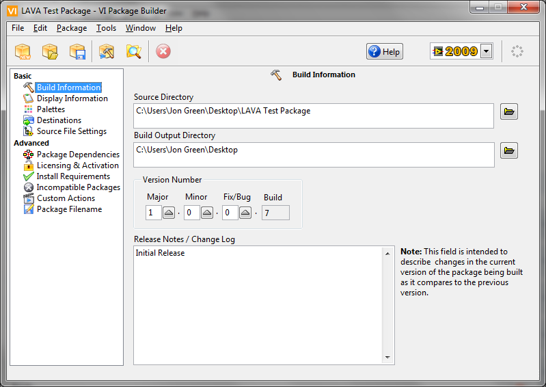The height and width of the screenshot is (387, 546).
Task: Open an existing package via the open-box icon
Action: [50, 51]
